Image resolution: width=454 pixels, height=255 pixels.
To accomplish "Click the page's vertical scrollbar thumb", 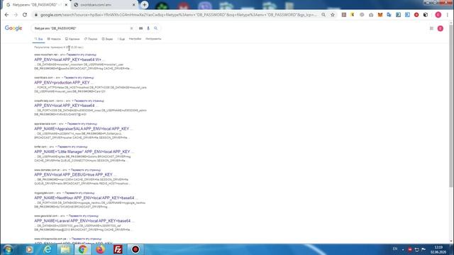I will click(451, 106).
